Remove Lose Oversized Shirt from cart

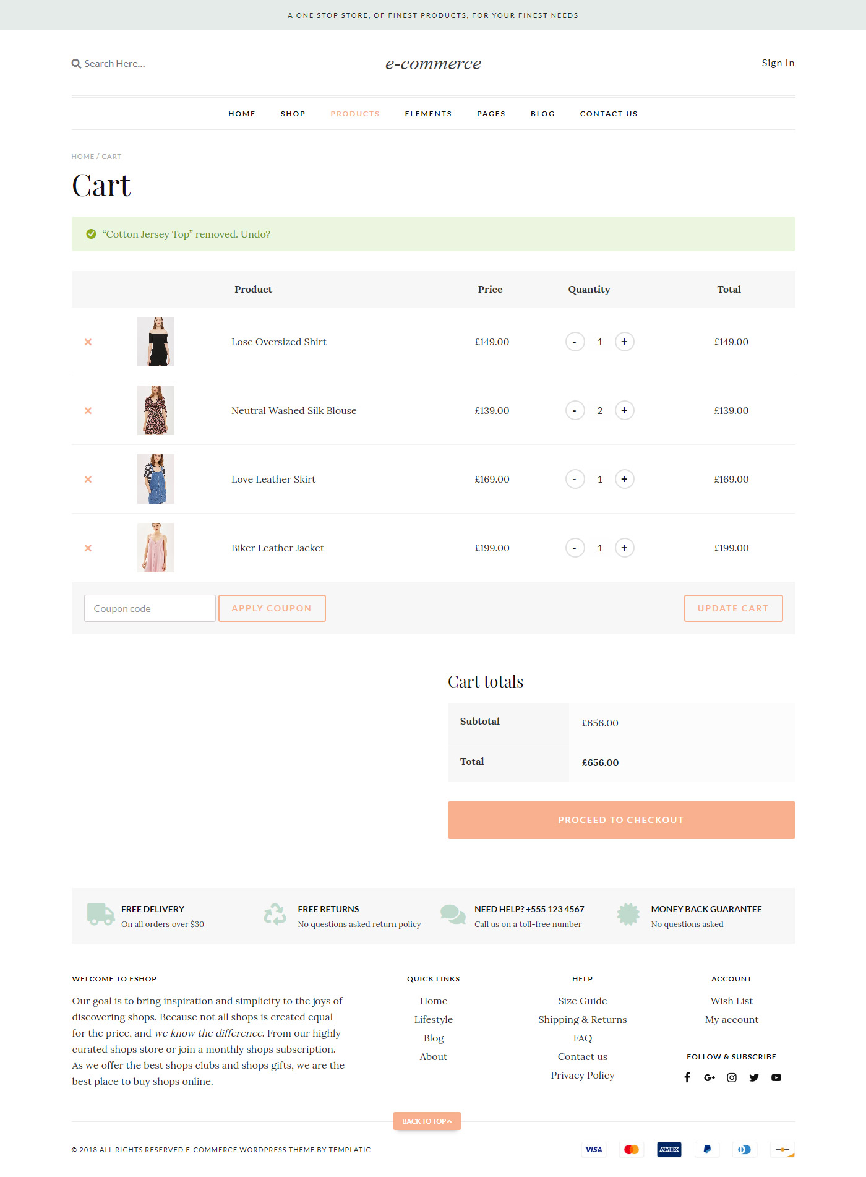pos(88,342)
